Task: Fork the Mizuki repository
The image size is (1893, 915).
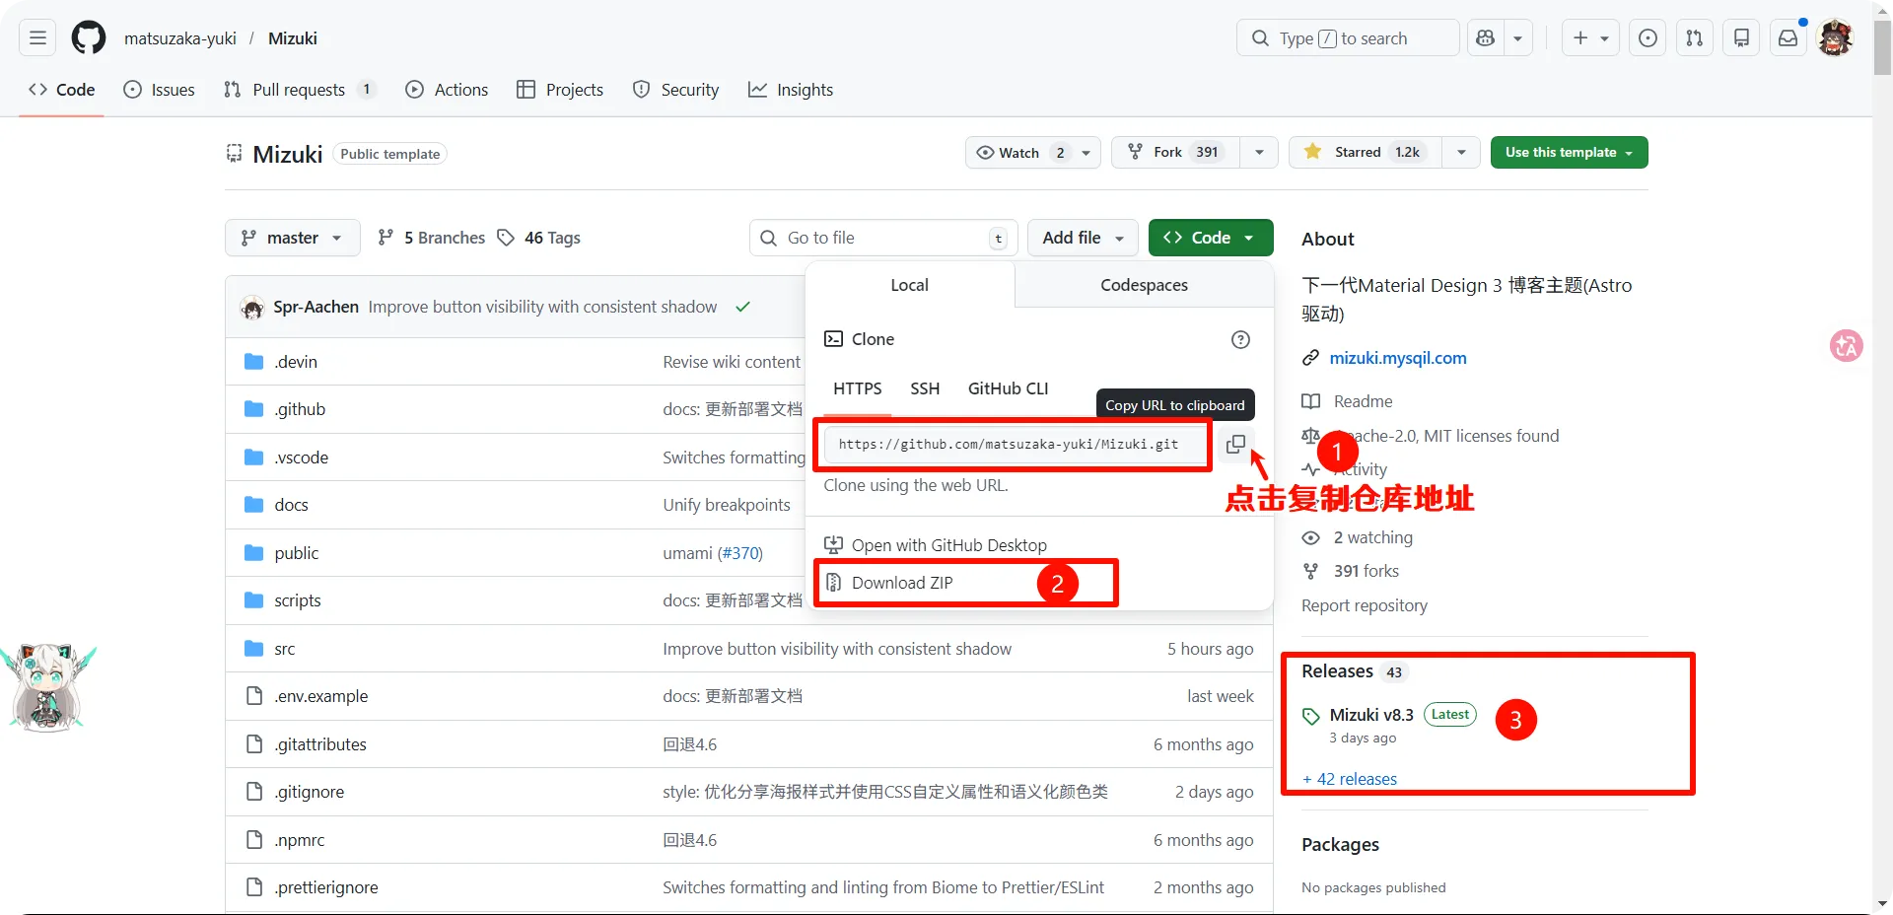Action: (1176, 152)
